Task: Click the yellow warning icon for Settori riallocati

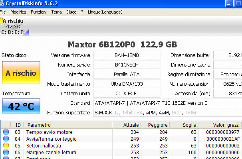Action: pyautogui.click(x=6, y=145)
